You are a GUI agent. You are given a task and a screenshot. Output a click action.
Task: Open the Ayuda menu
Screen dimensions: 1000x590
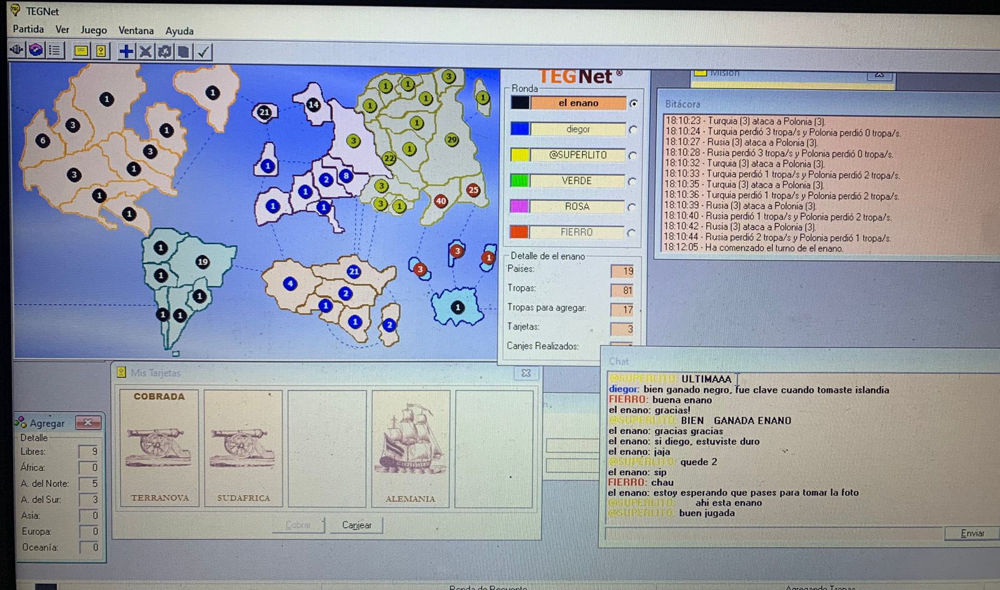click(179, 31)
